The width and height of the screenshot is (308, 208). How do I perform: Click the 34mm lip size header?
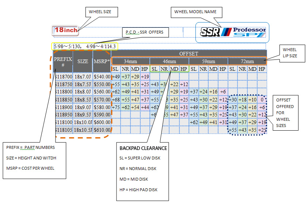coord(130,61)
